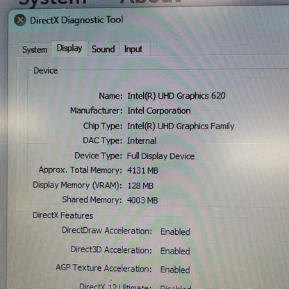The image size is (289, 289).
Task: Select Intel(R) UHD Graphics Family chip value
Action: (181, 126)
